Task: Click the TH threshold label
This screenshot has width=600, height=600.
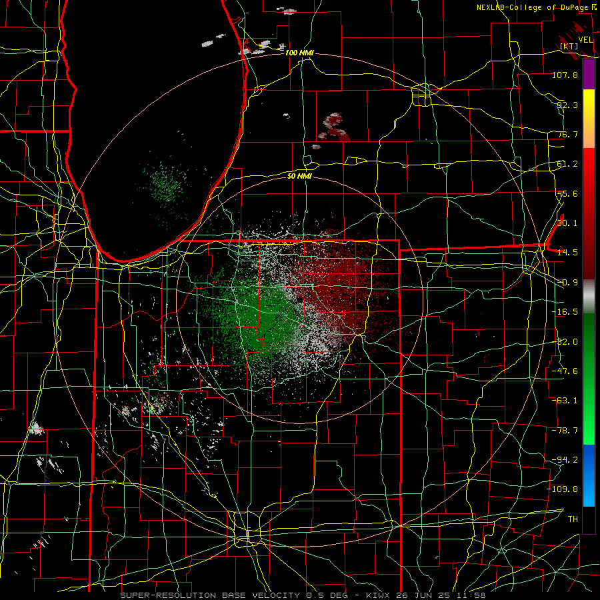Action: [573, 519]
